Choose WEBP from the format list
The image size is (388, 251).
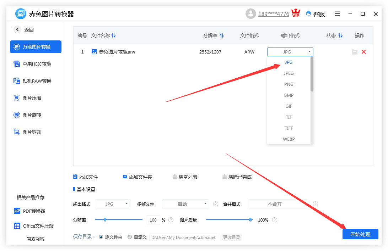[x=289, y=139]
